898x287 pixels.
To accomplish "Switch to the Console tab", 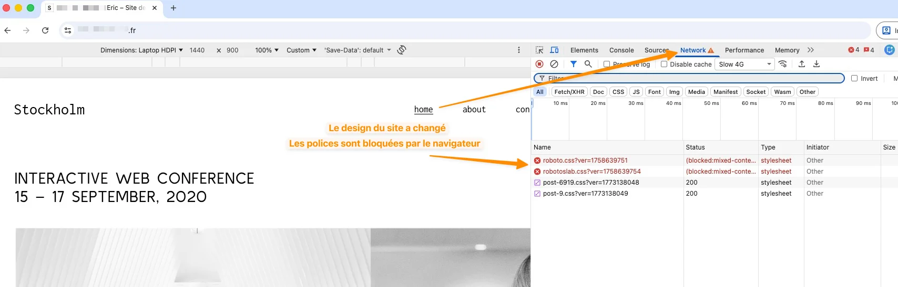I will coord(621,50).
